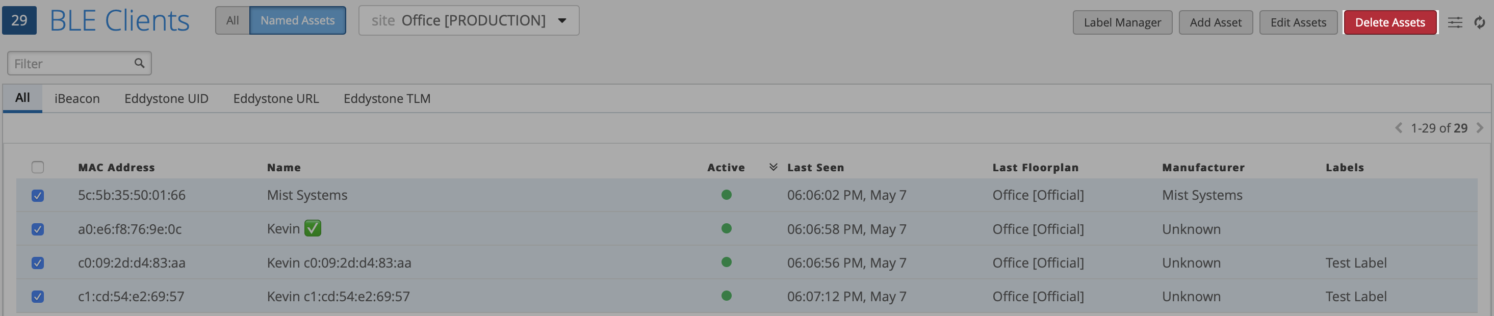Click the Delete Assets button

1389,22
